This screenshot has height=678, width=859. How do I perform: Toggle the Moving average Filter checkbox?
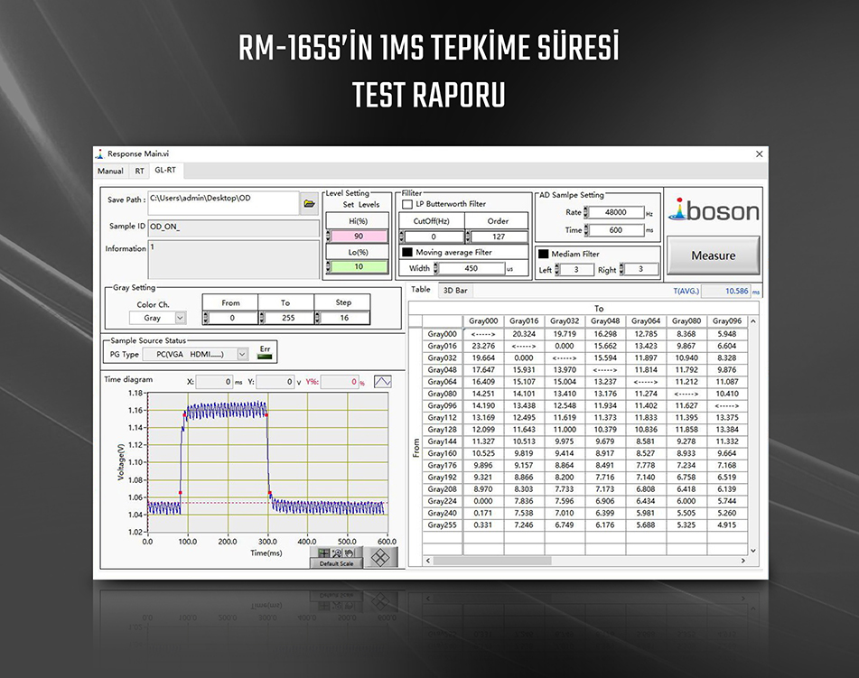coord(407,252)
